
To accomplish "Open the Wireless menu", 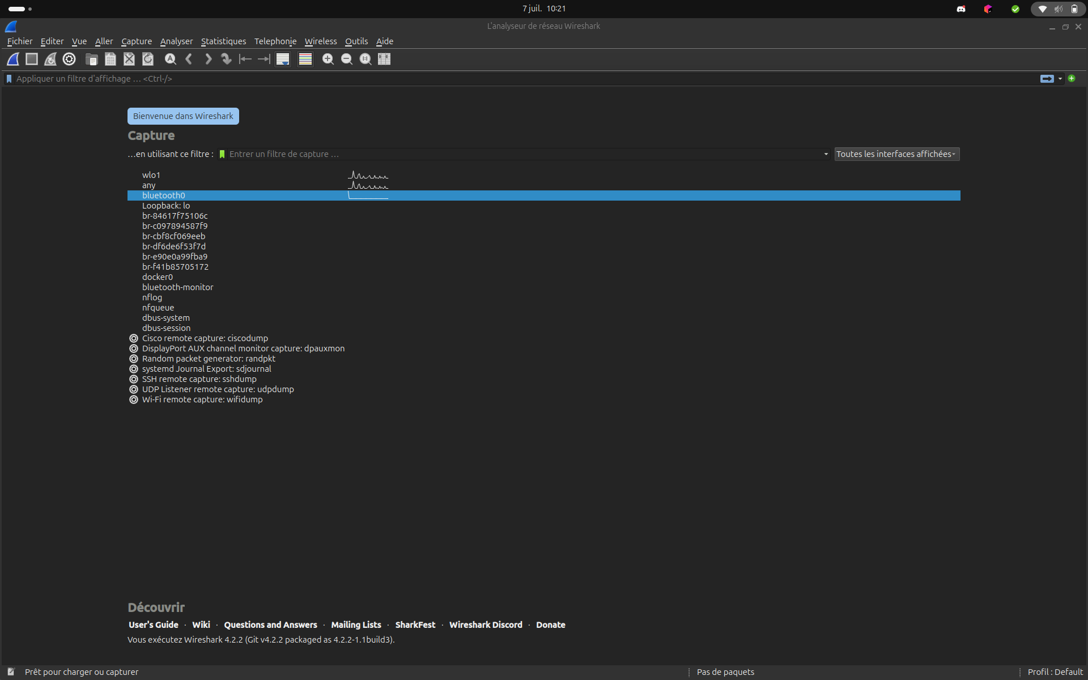I will [321, 41].
